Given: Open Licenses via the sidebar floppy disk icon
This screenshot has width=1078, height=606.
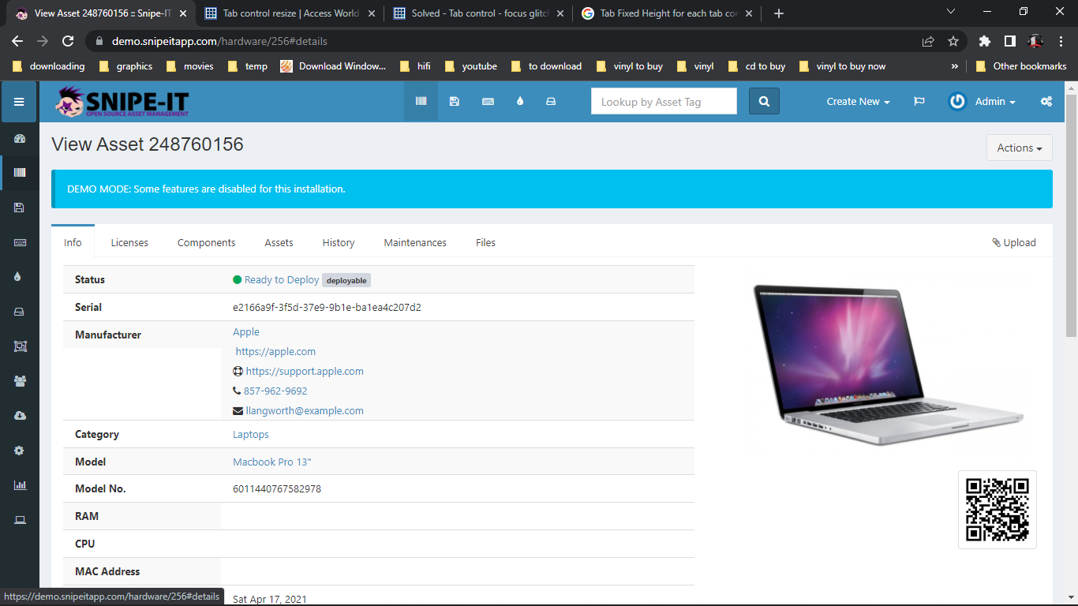Looking at the screenshot, I should click(x=20, y=208).
